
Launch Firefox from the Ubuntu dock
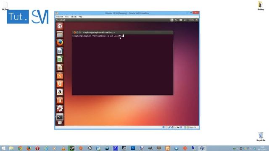(60, 43)
